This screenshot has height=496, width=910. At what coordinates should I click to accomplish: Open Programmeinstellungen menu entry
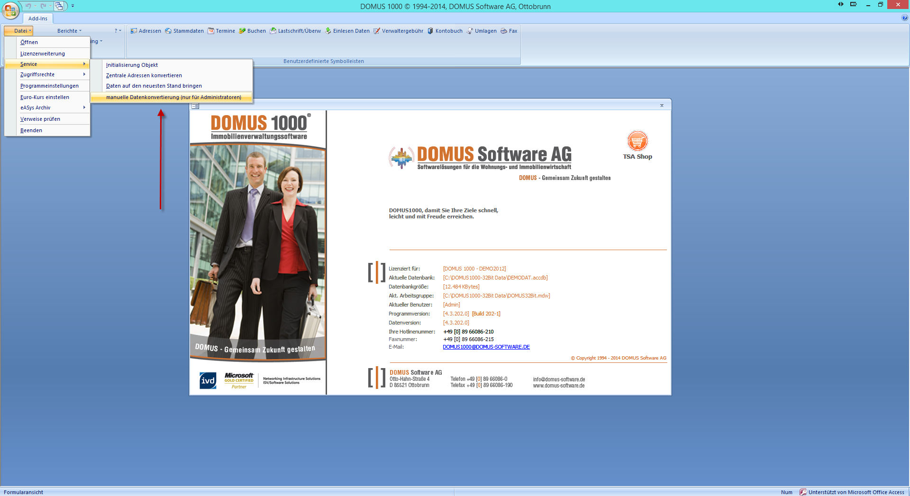click(x=47, y=86)
